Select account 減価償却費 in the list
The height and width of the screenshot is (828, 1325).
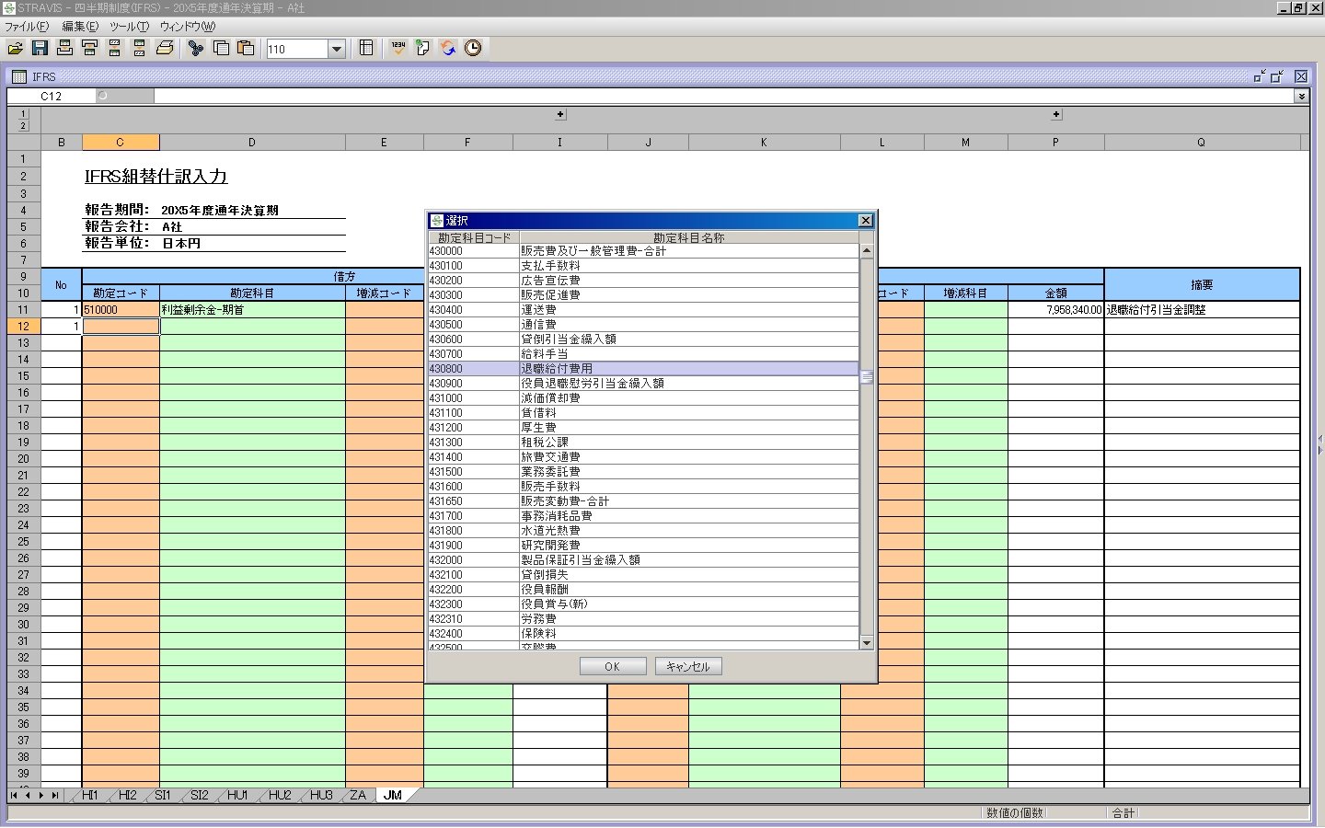pyautogui.click(x=643, y=398)
